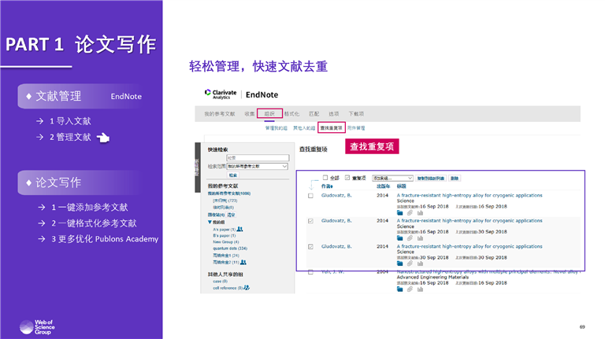Focus the quick search text field
This screenshot has width=605, height=339.
[258, 158]
